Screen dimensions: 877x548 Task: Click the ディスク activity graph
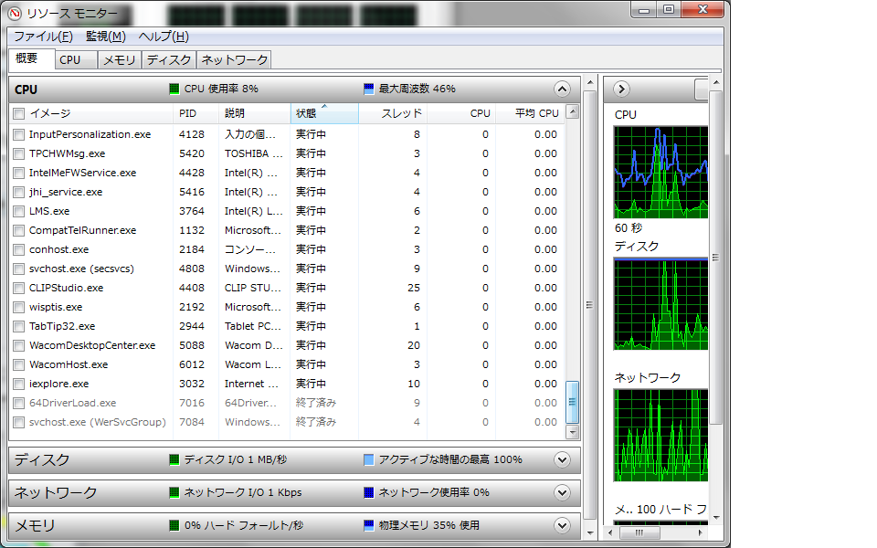pos(660,304)
